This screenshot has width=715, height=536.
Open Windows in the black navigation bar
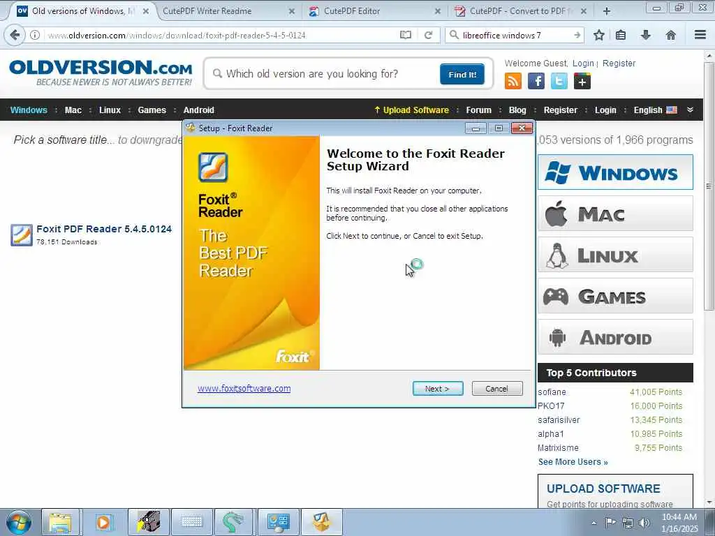tap(29, 110)
